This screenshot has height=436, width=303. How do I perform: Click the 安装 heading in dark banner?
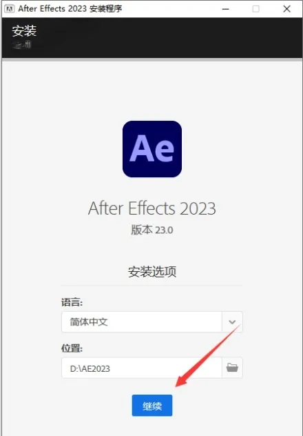tap(24, 30)
